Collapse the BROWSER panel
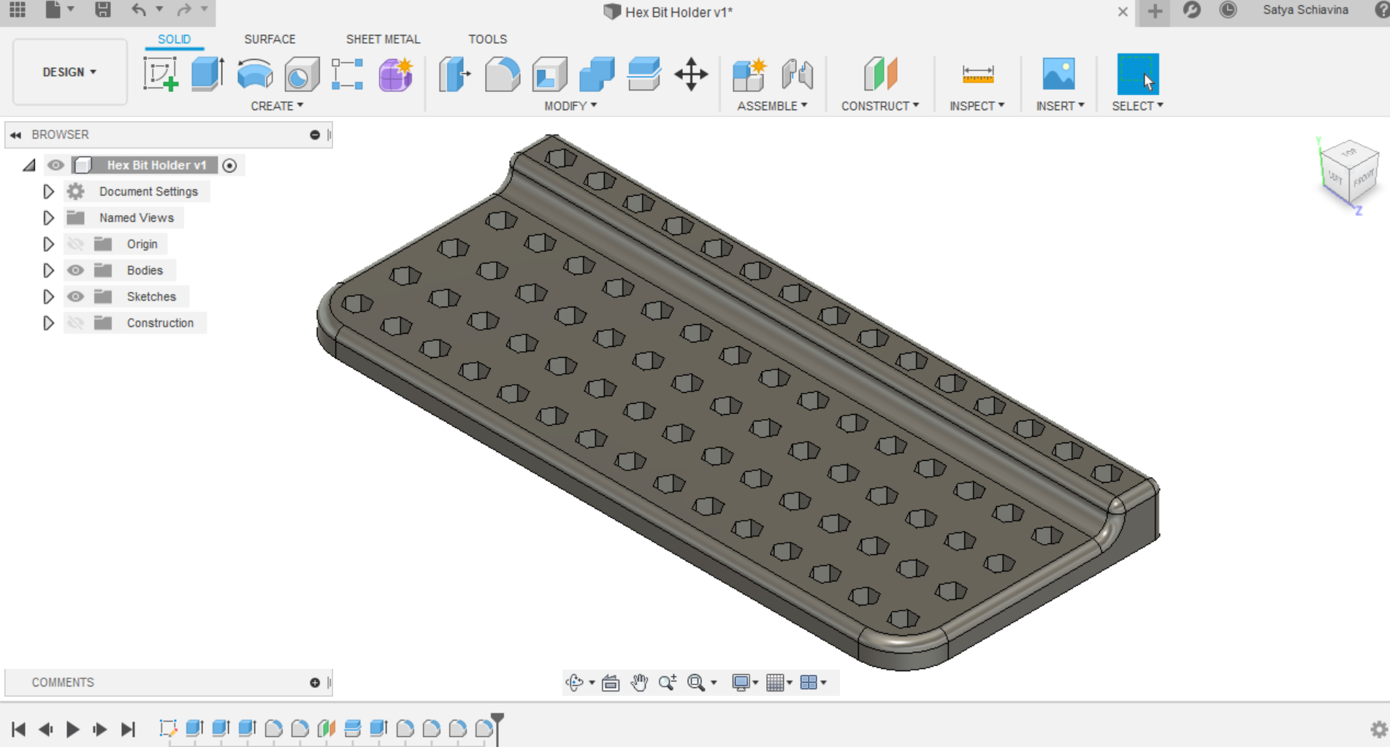 (x=15, y=134)
